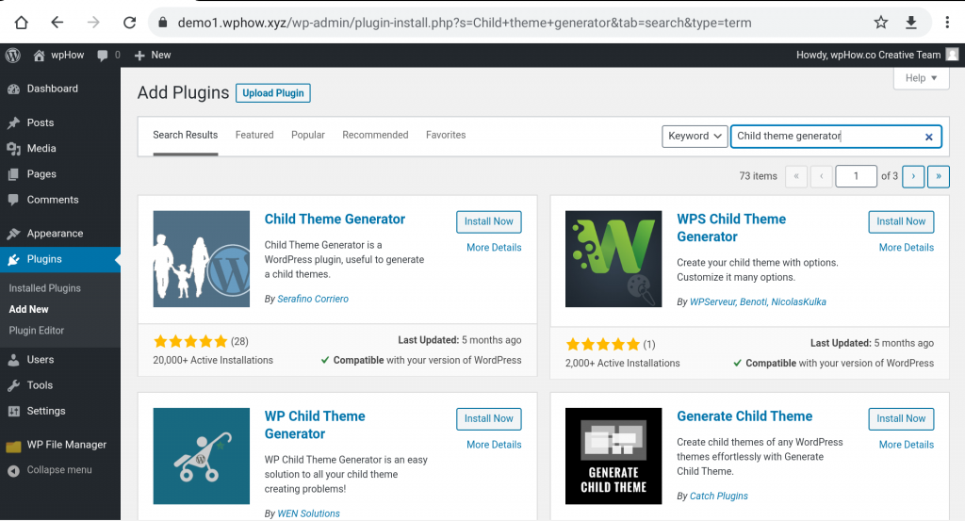Install Generate Child Theme plugin
This screenshot has height=521, width=965.
pyautogui.click(x=901, y=418)
